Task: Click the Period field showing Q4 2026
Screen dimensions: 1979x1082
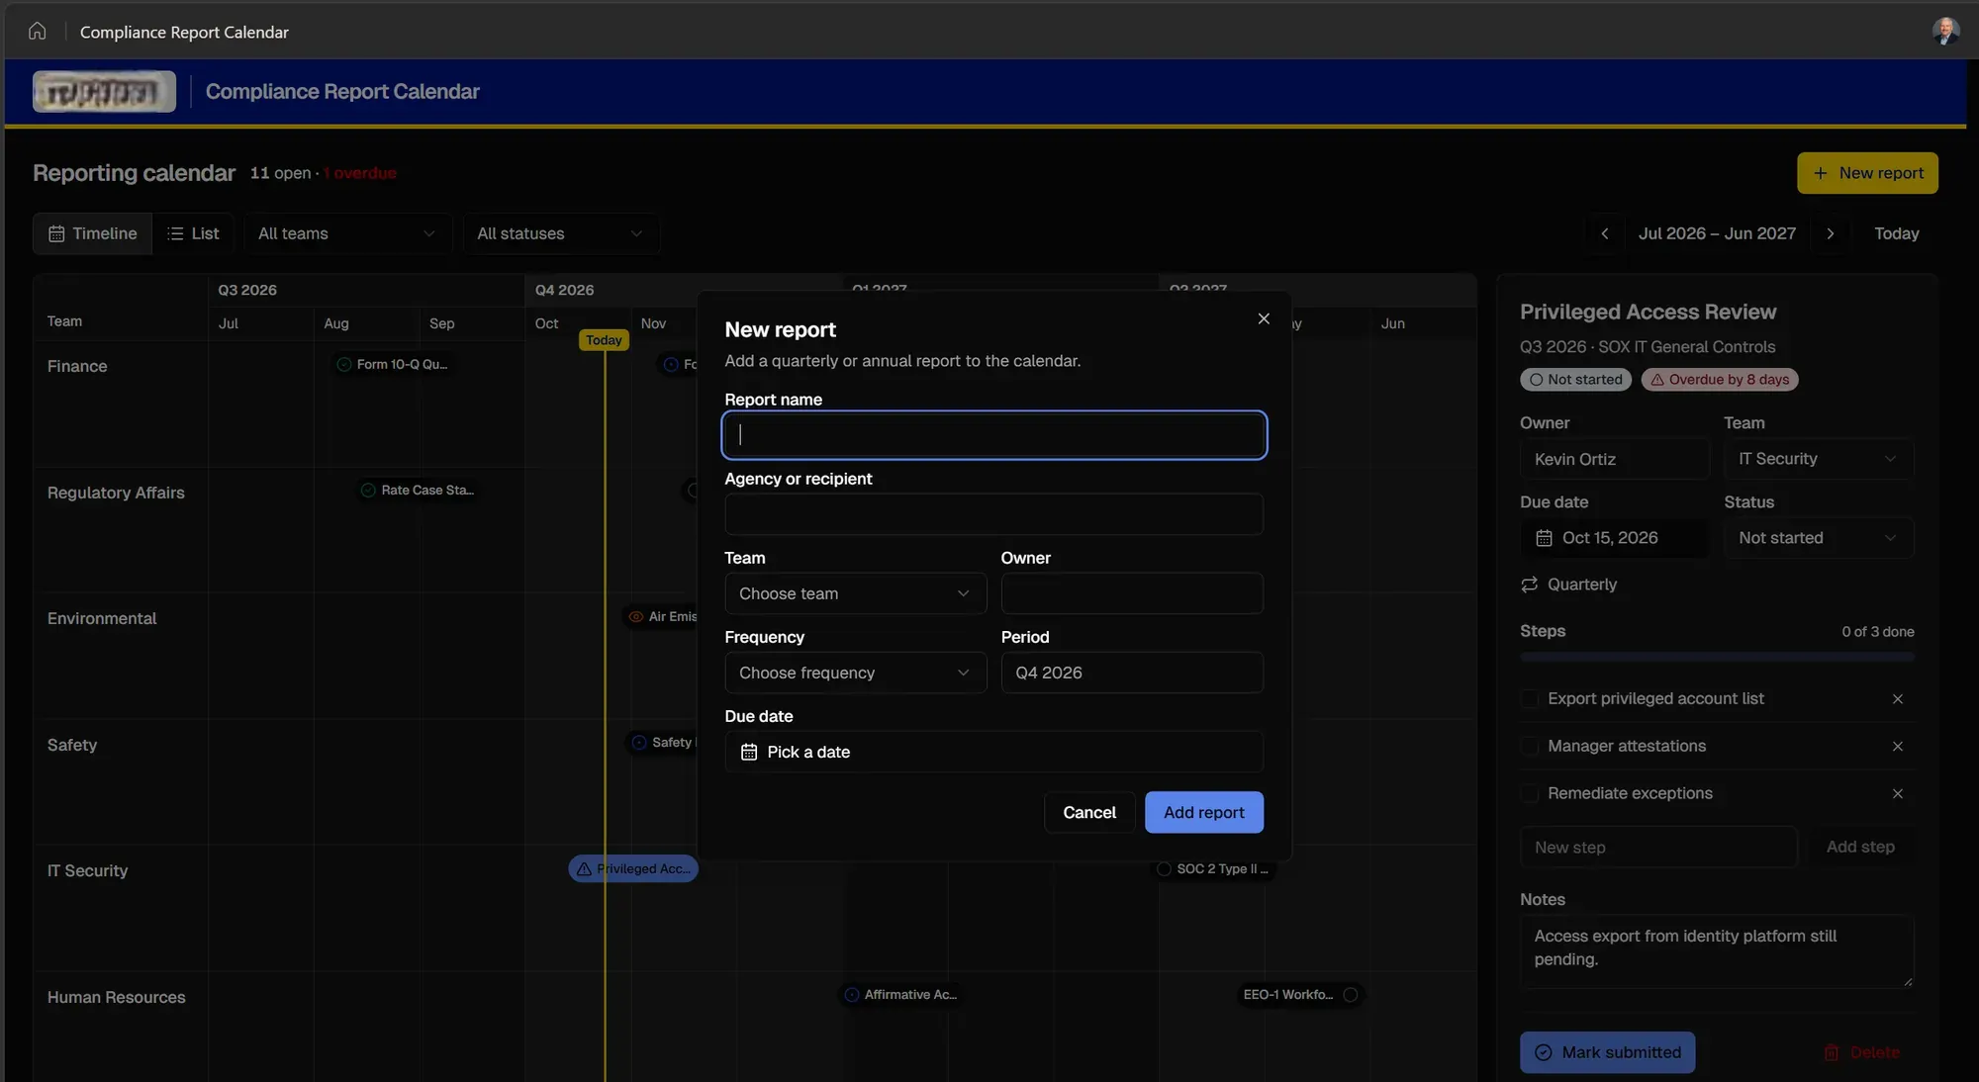Action: 1132,673
